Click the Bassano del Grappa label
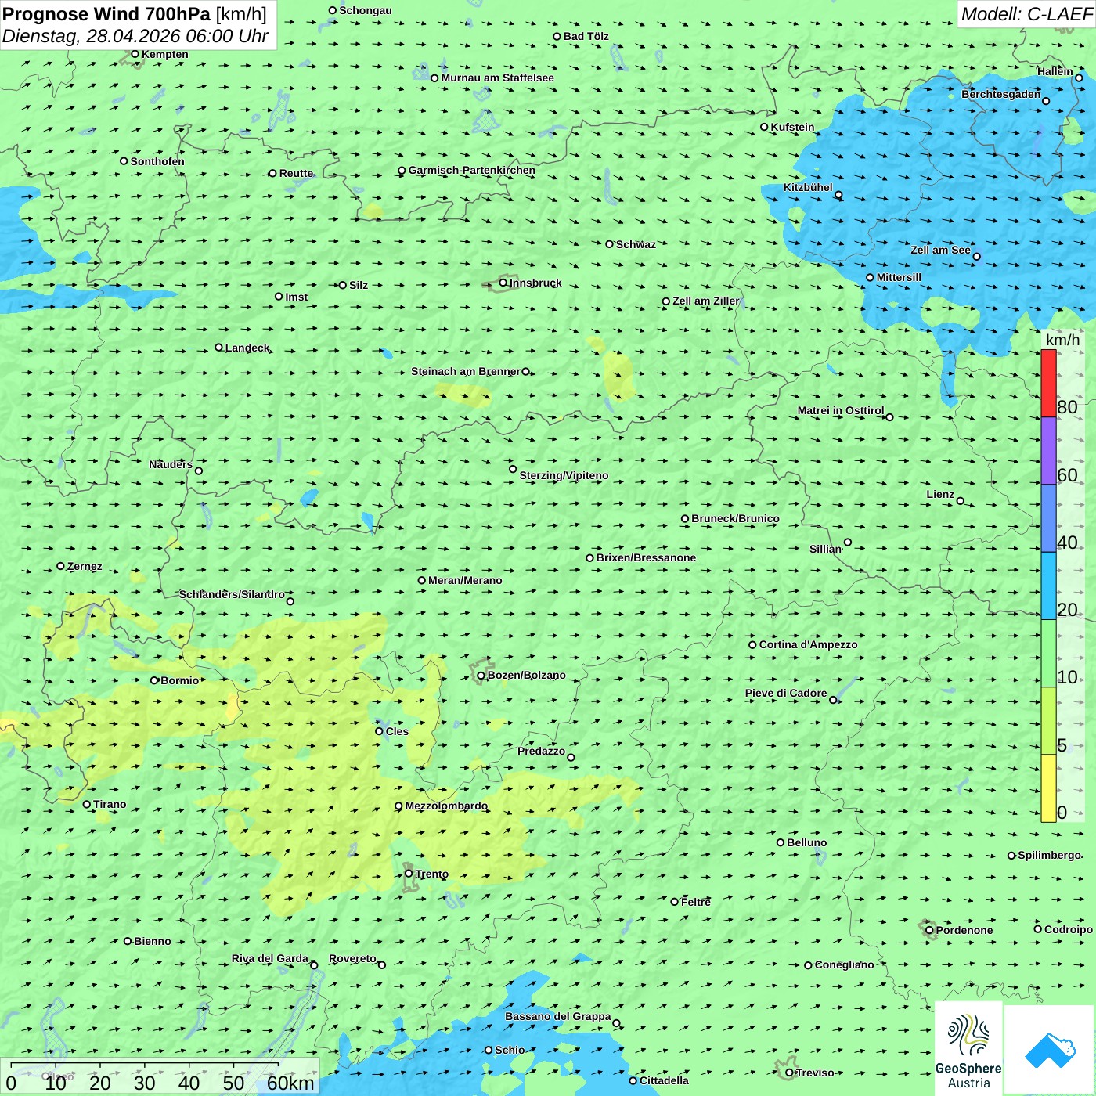 (x=557, y=1016)
